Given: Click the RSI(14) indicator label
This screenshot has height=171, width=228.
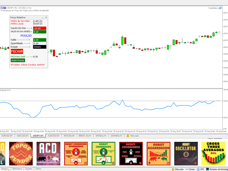Looking at the screenshot, I should (6, 90).
